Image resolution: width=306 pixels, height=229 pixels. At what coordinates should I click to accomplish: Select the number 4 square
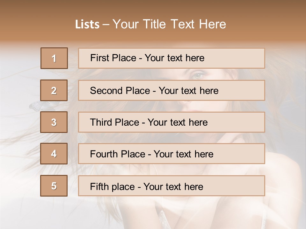pos(54,154)
